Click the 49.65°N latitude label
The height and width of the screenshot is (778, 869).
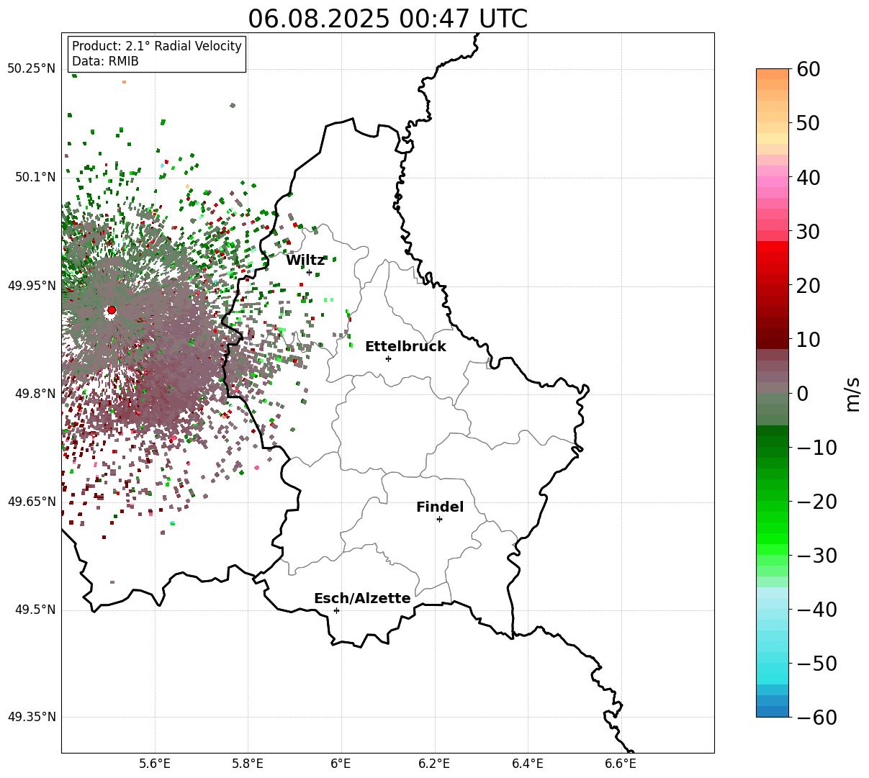(32, 502)
